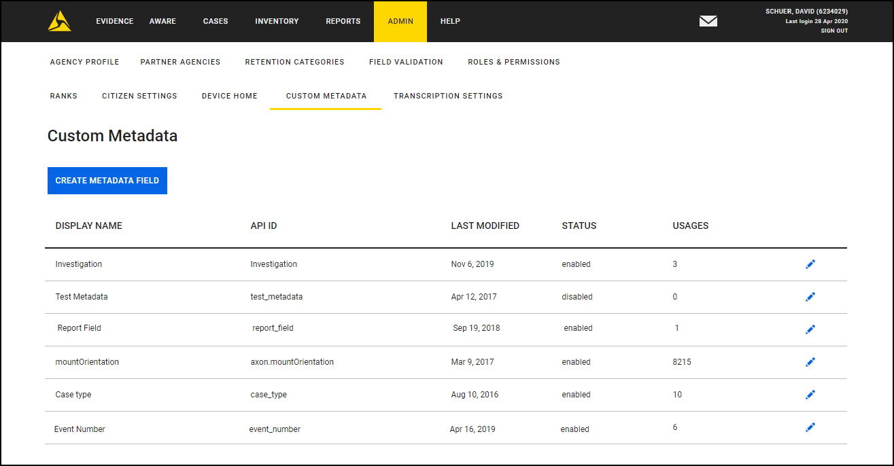The width and height of the screenshot is (894, 466).
Task: Open the AGENCY PROFILE tab
Action: 84,62
